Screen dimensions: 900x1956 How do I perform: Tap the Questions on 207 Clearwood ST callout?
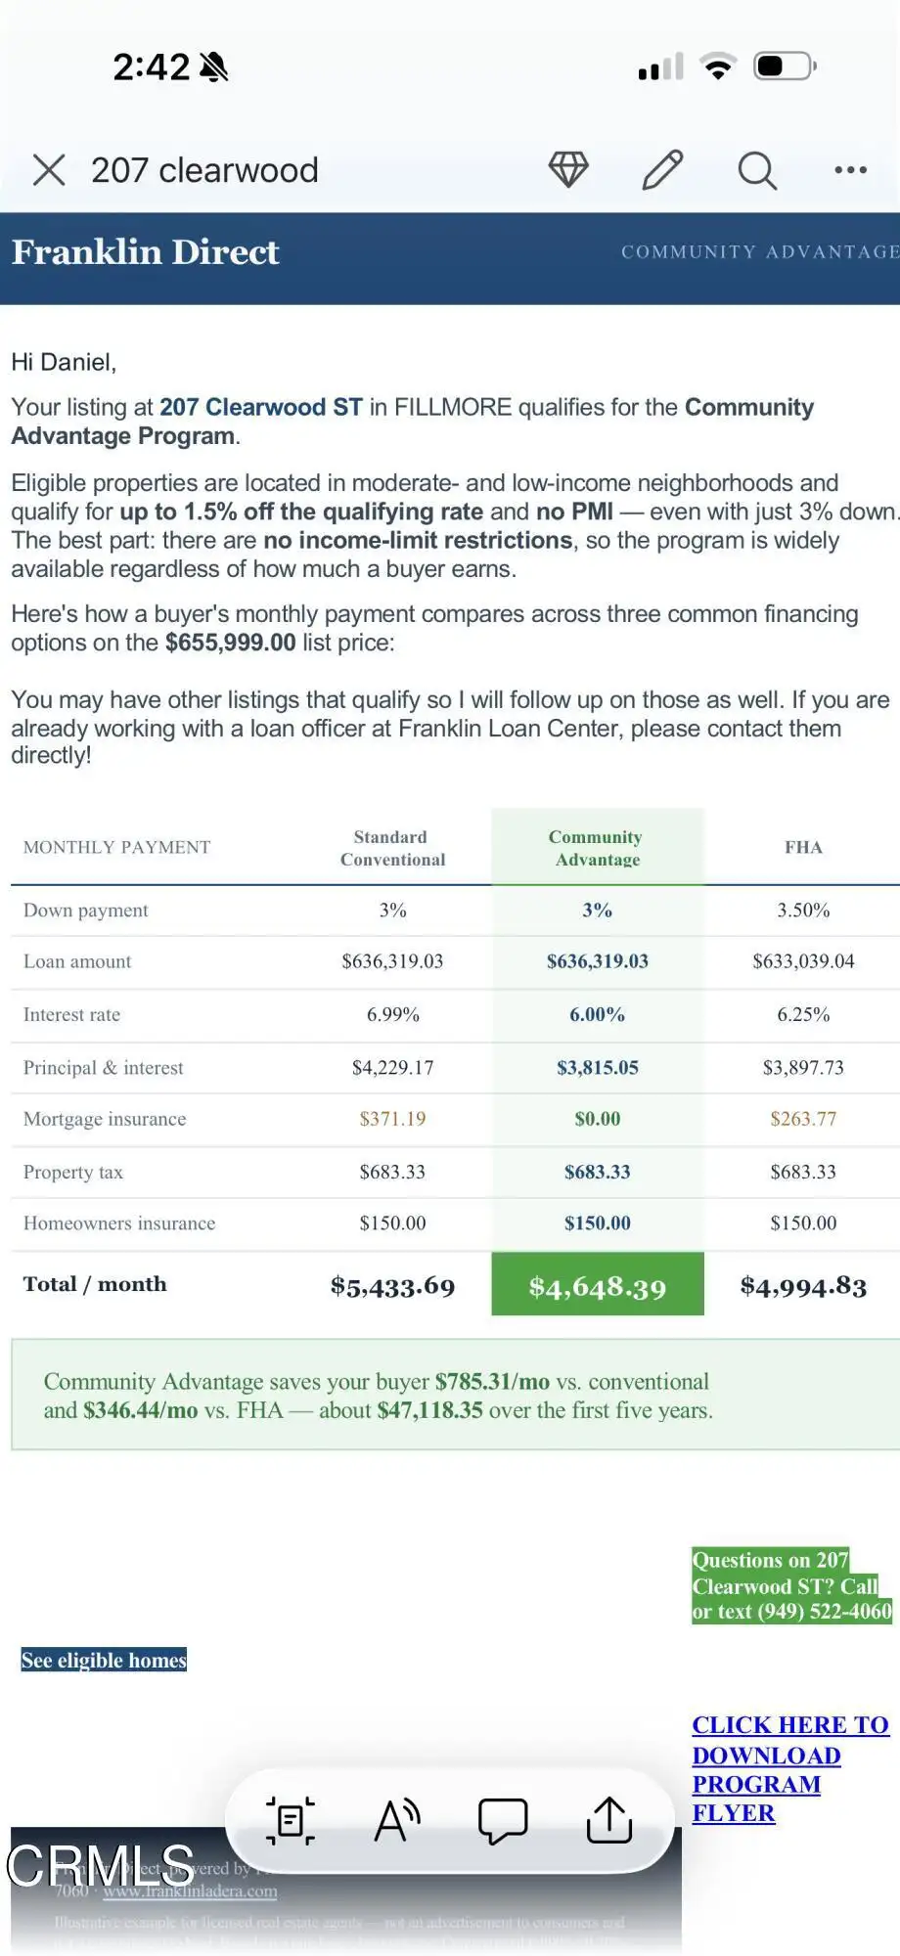pos(791,1585)
